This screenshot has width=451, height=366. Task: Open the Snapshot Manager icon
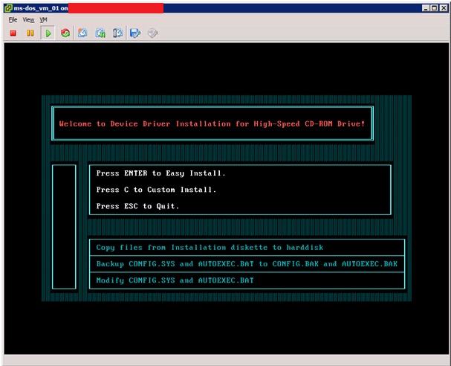117,33
